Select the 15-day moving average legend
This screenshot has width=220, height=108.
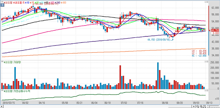32,3
